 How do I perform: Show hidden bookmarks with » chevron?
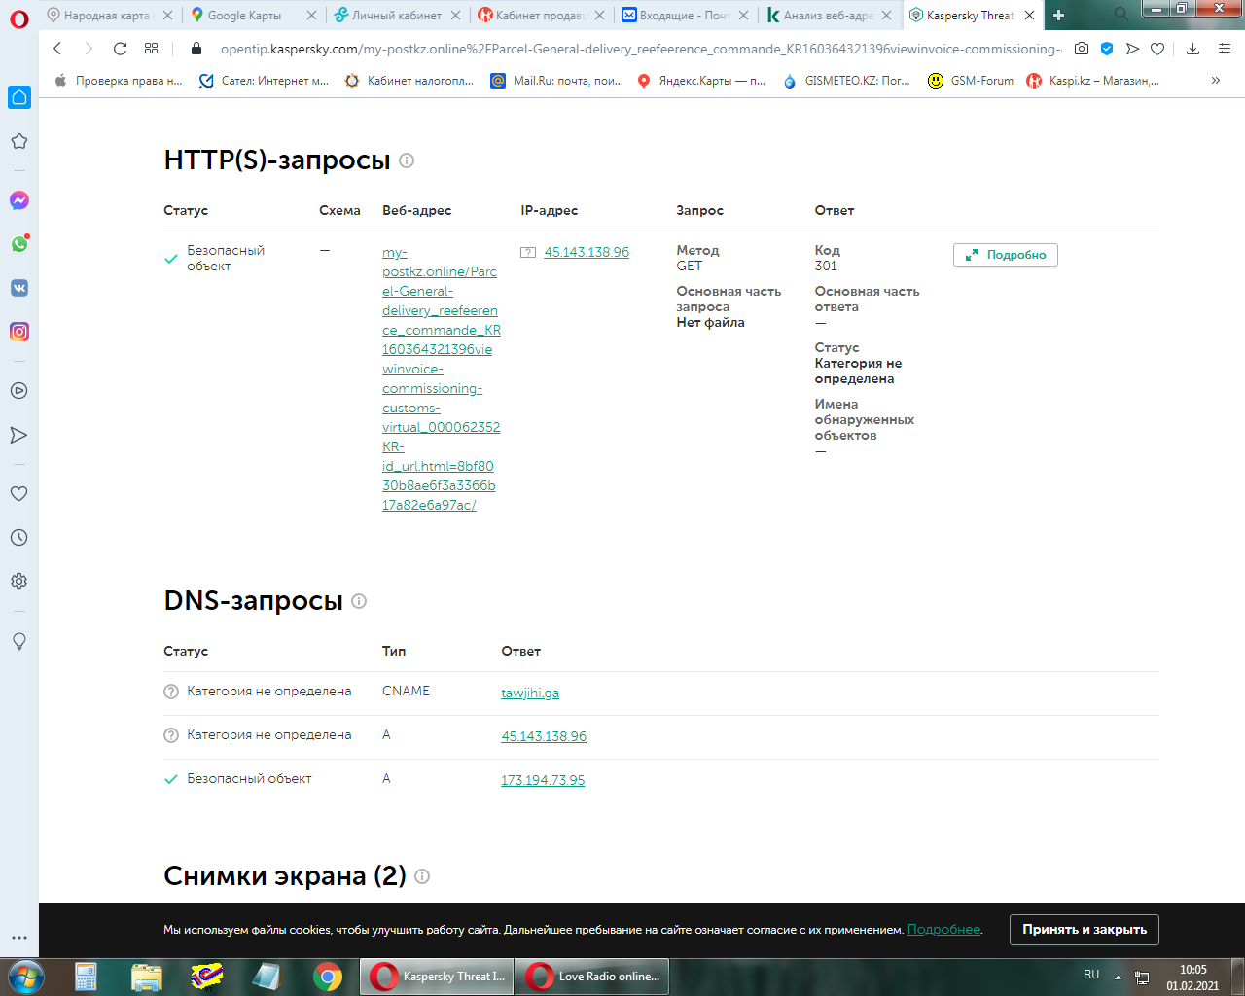click(1216, 81)
